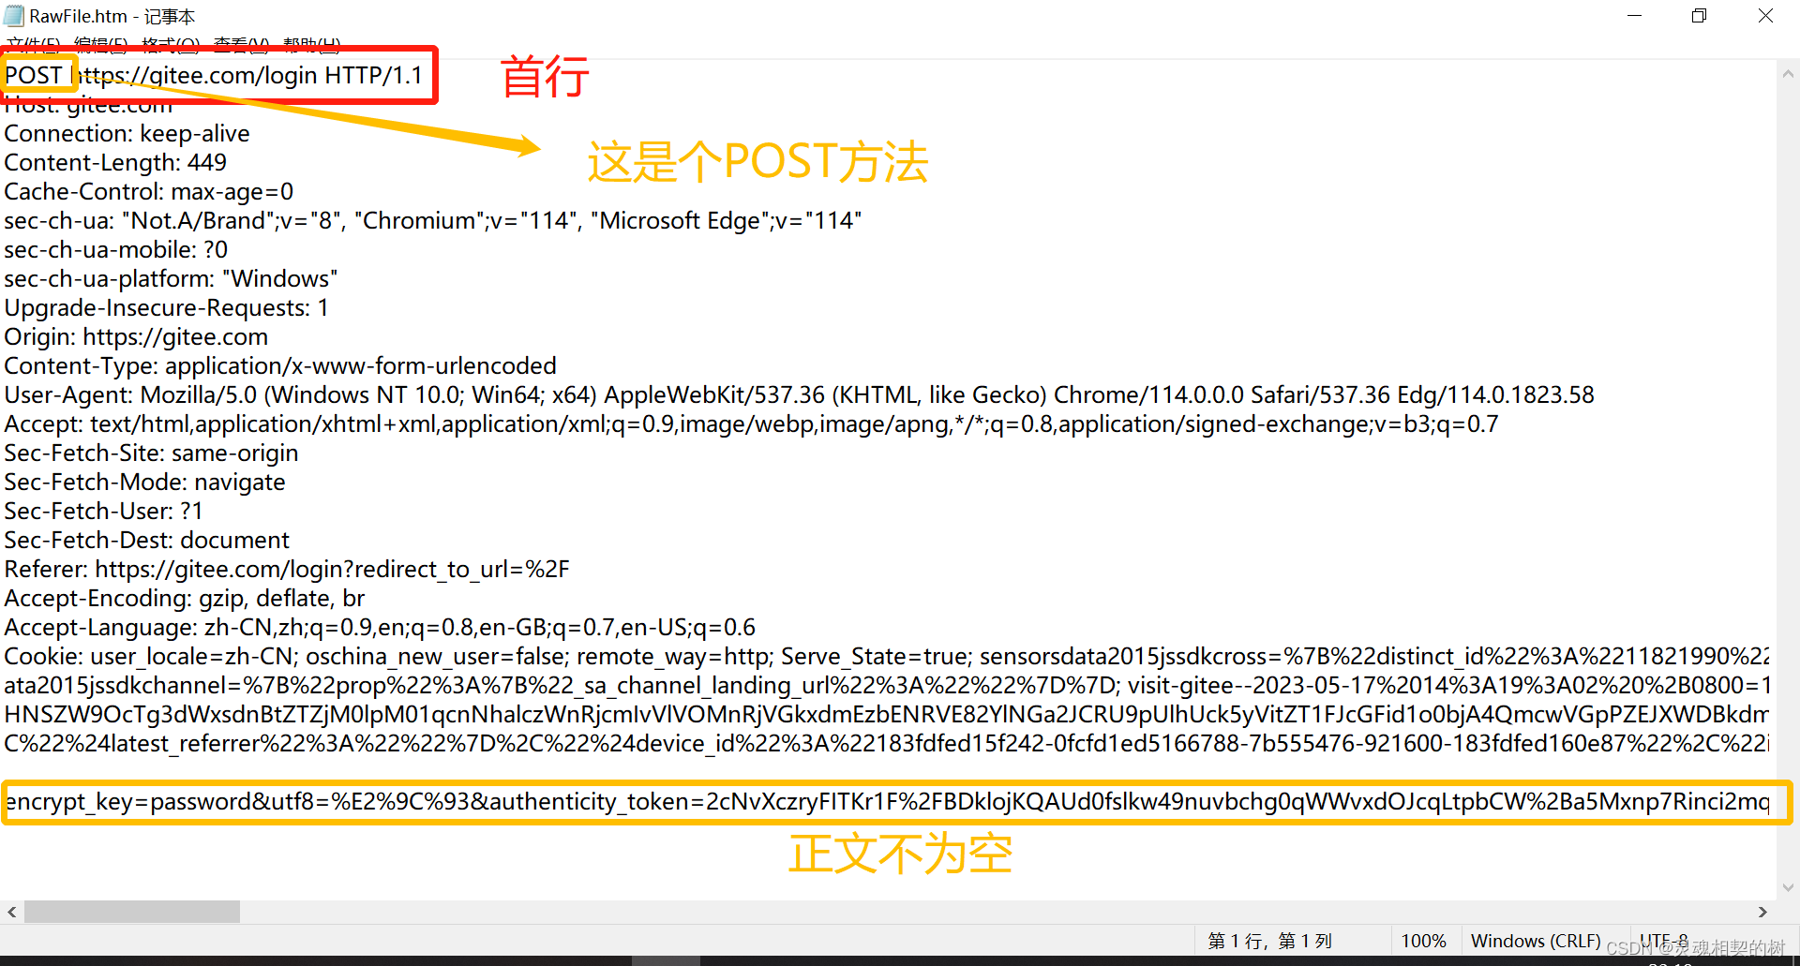Click the '第 1 行, 第 1 列' status entry
Image resolution: width=1800 pixels, height=966 pixels.
[1270, 941]
